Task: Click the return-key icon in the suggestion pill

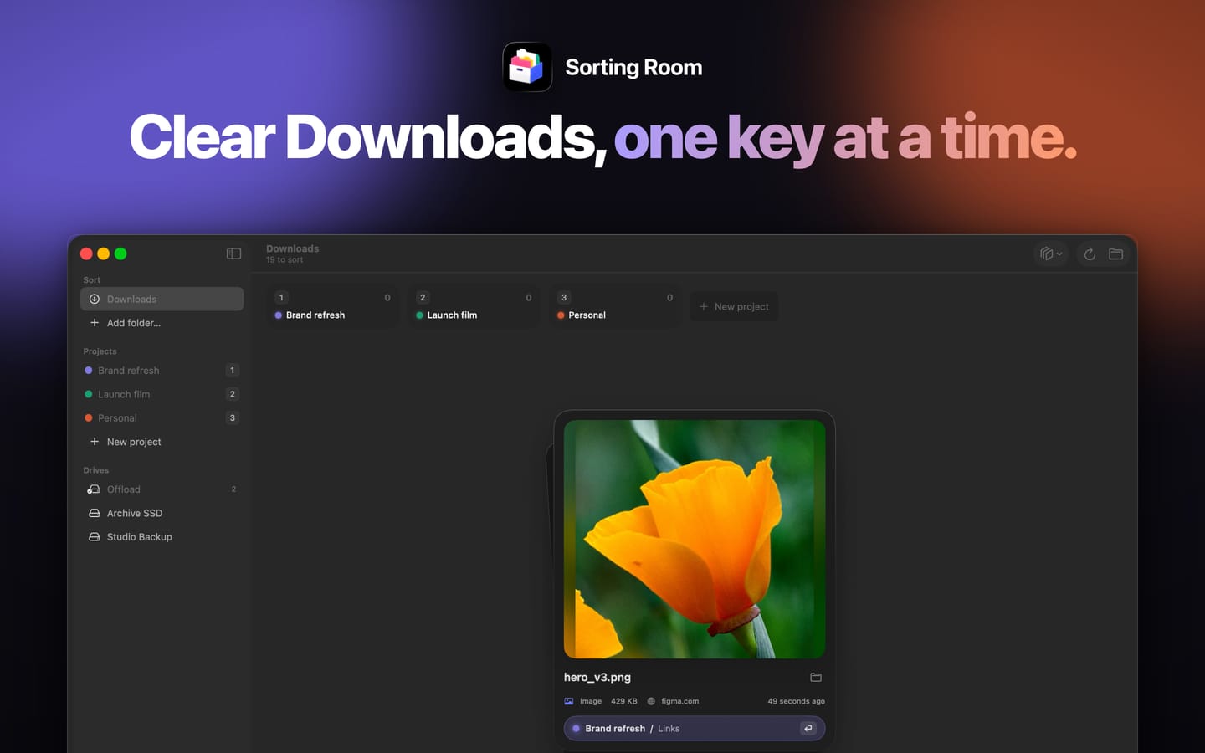Action: (808, 728)
